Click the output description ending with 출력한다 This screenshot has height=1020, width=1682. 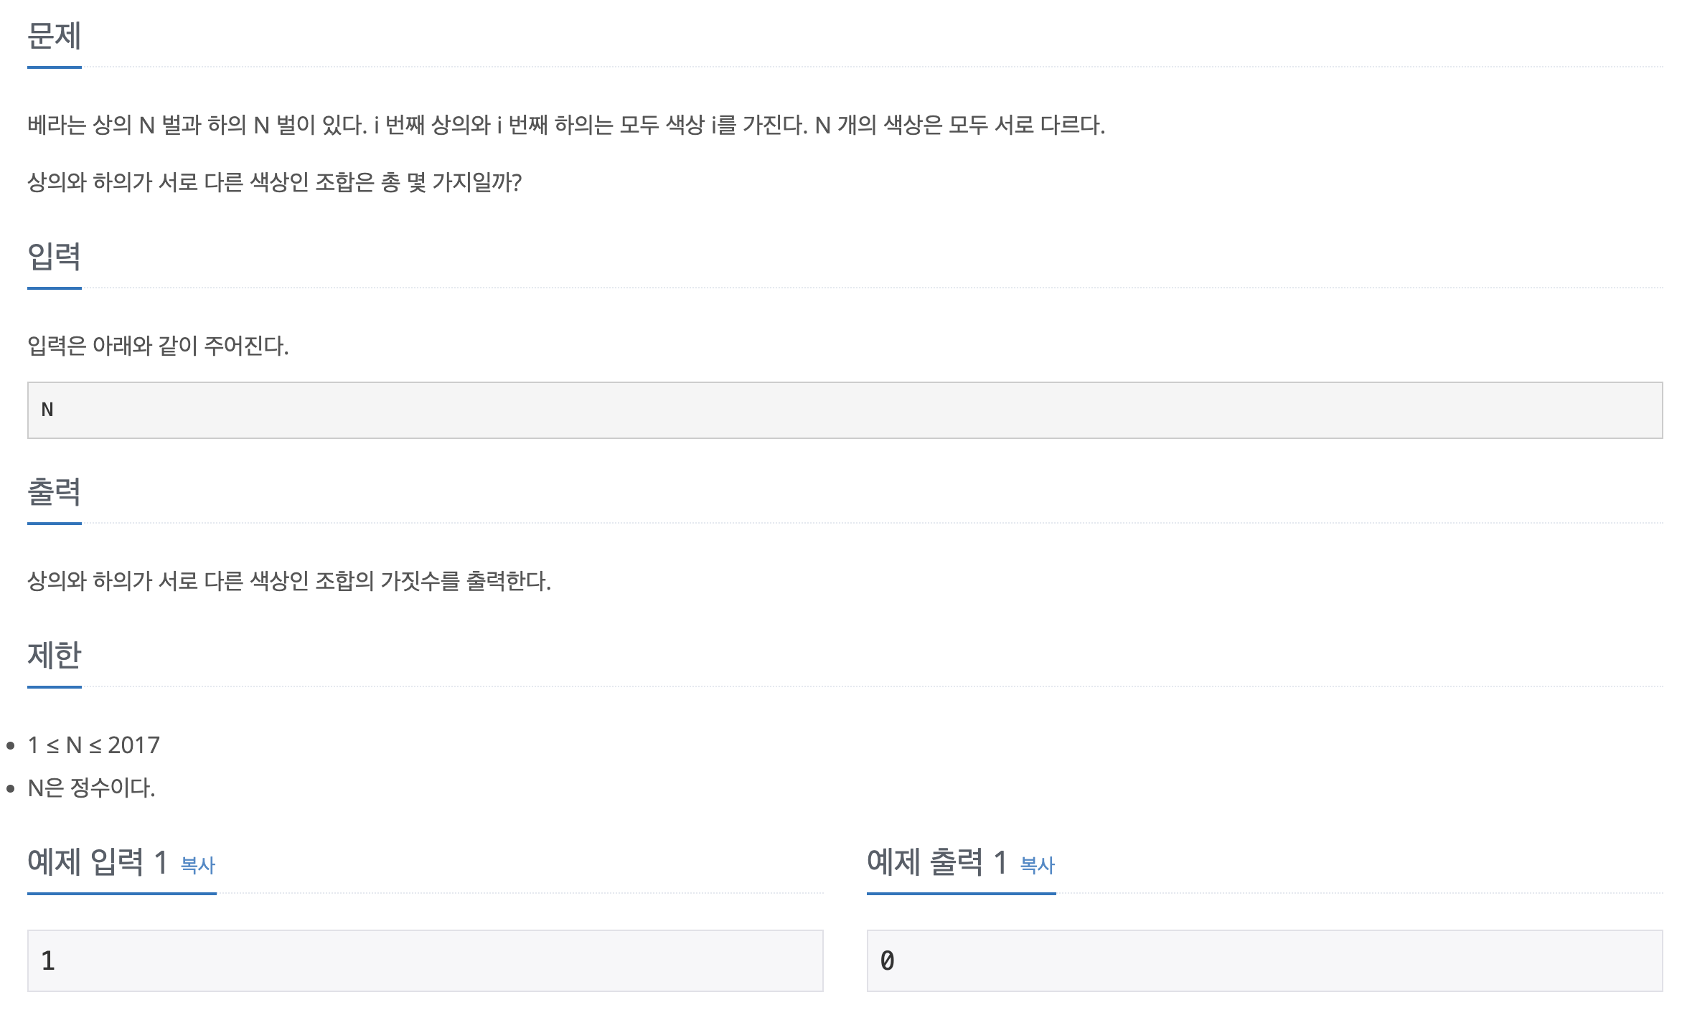coord(289,581)
